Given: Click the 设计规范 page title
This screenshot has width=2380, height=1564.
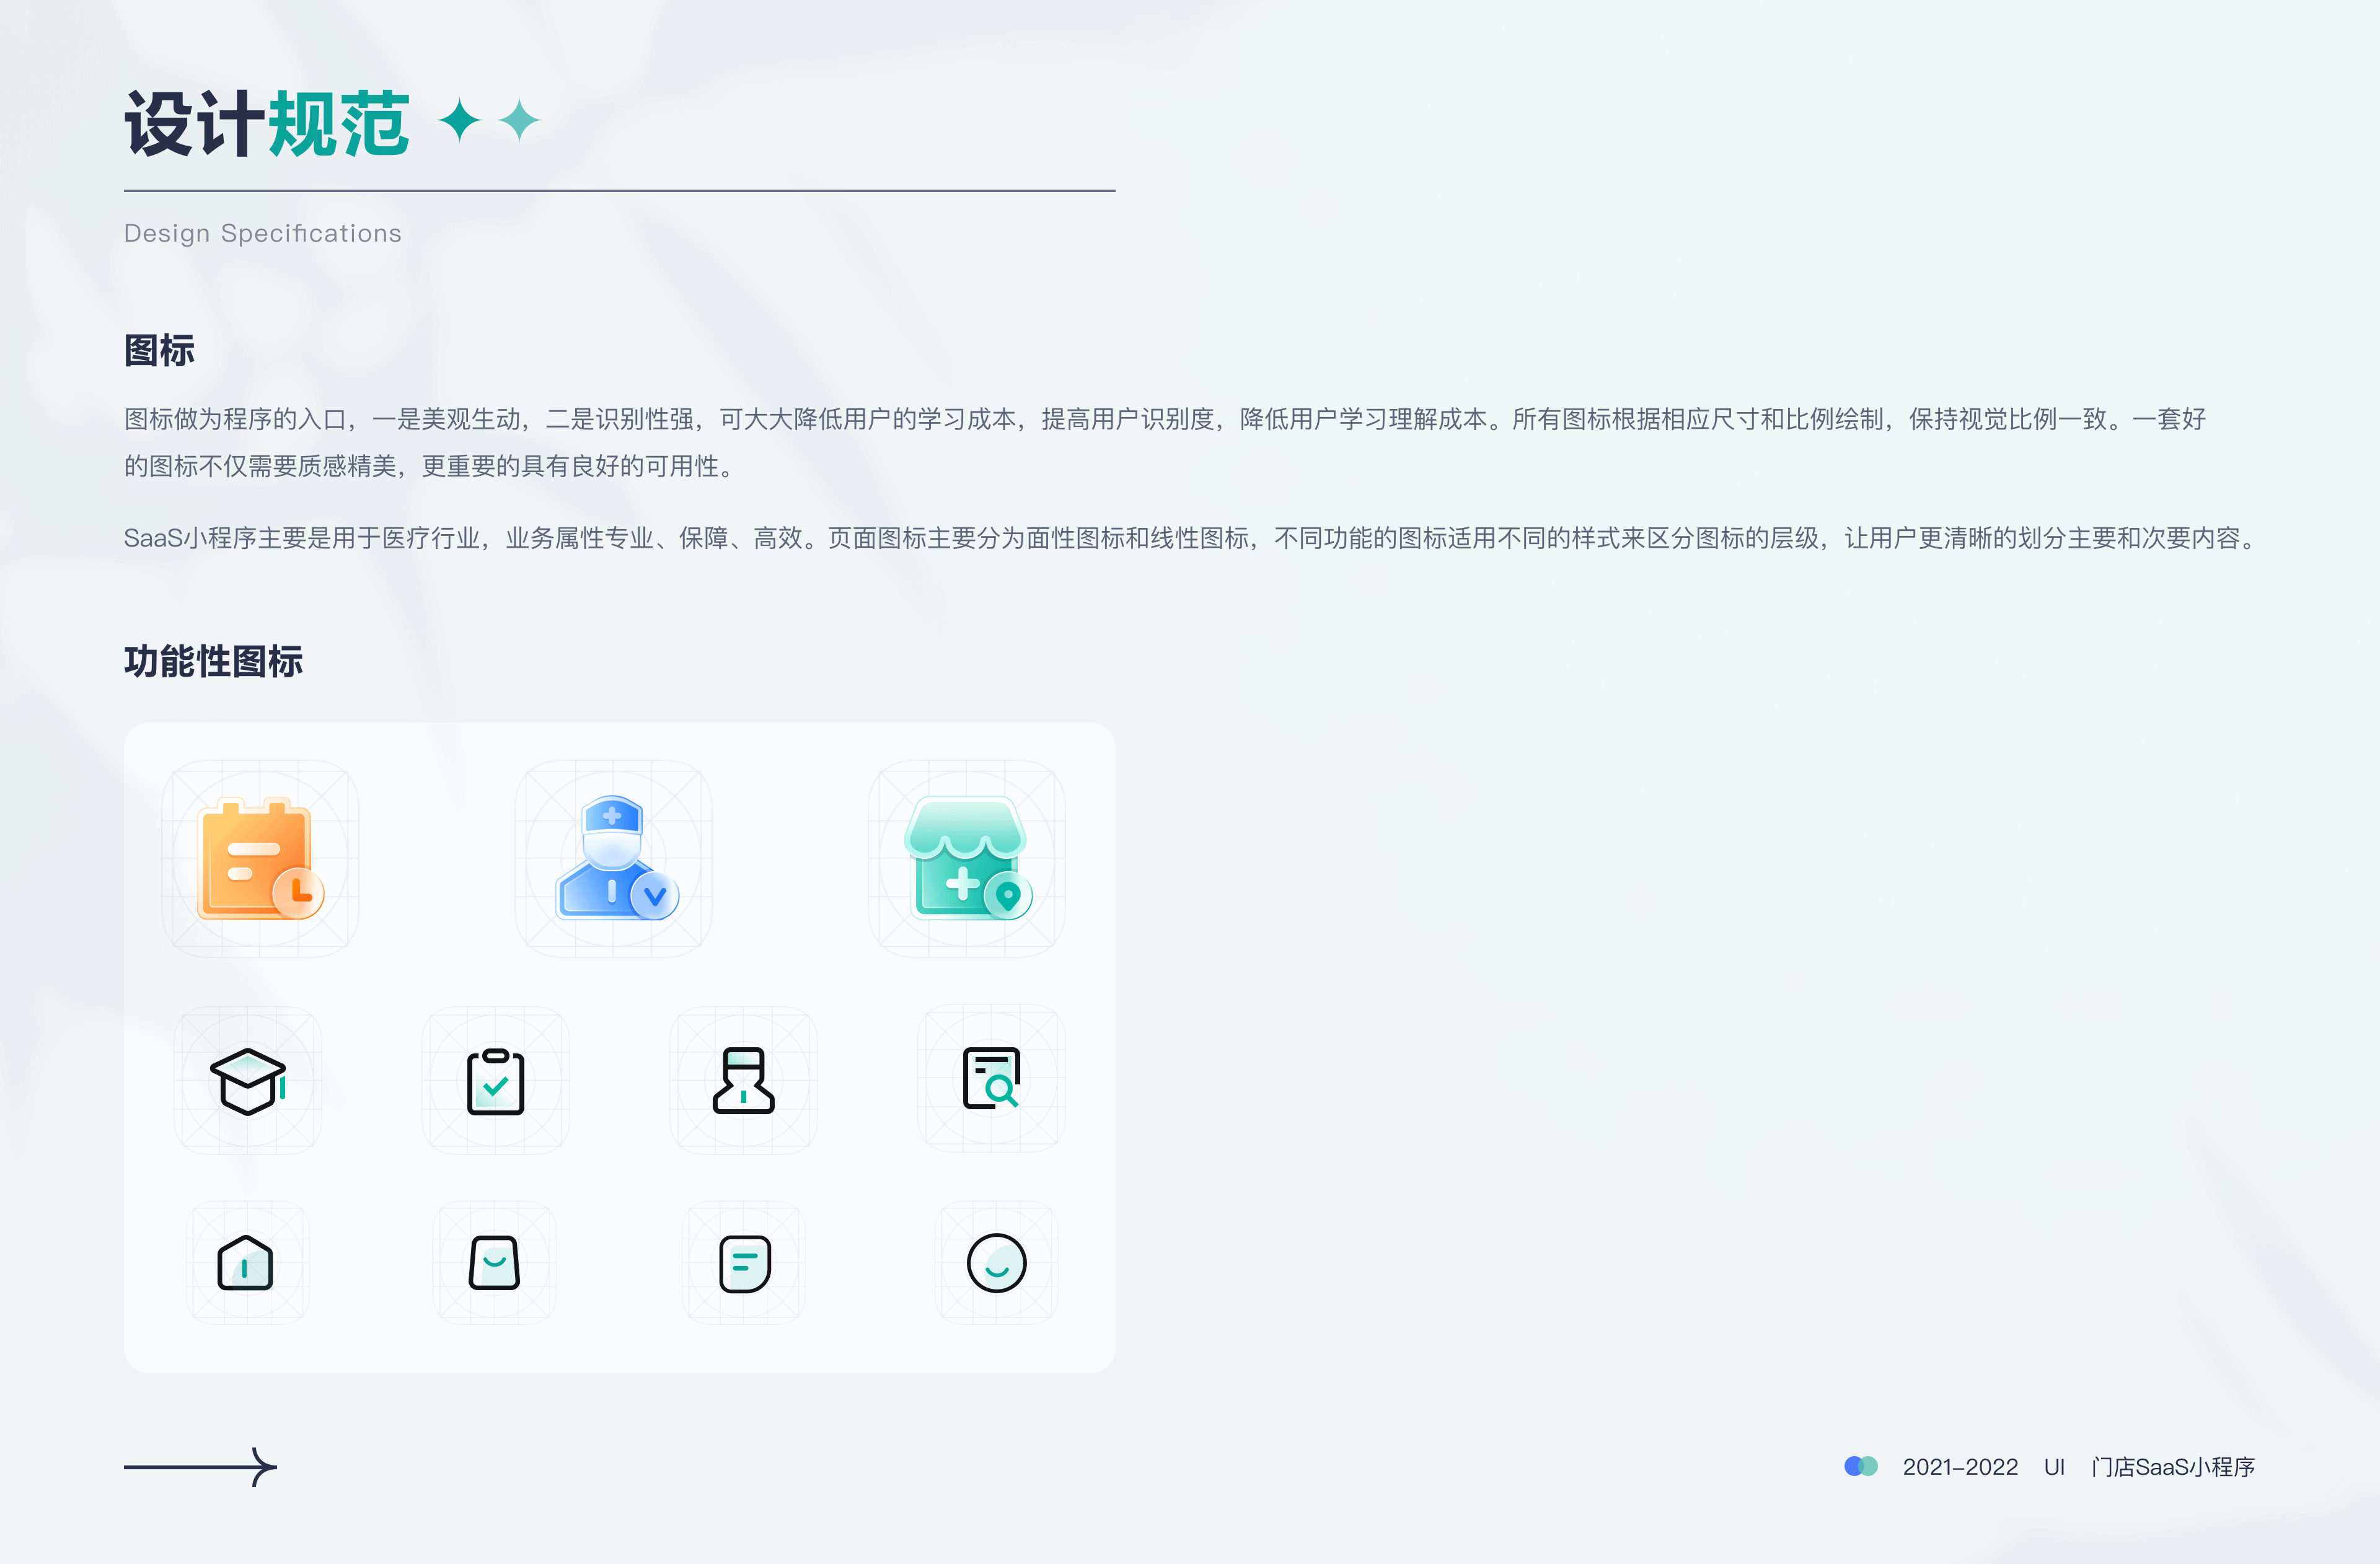Looking at the screenshot, I should click(266, 123).
